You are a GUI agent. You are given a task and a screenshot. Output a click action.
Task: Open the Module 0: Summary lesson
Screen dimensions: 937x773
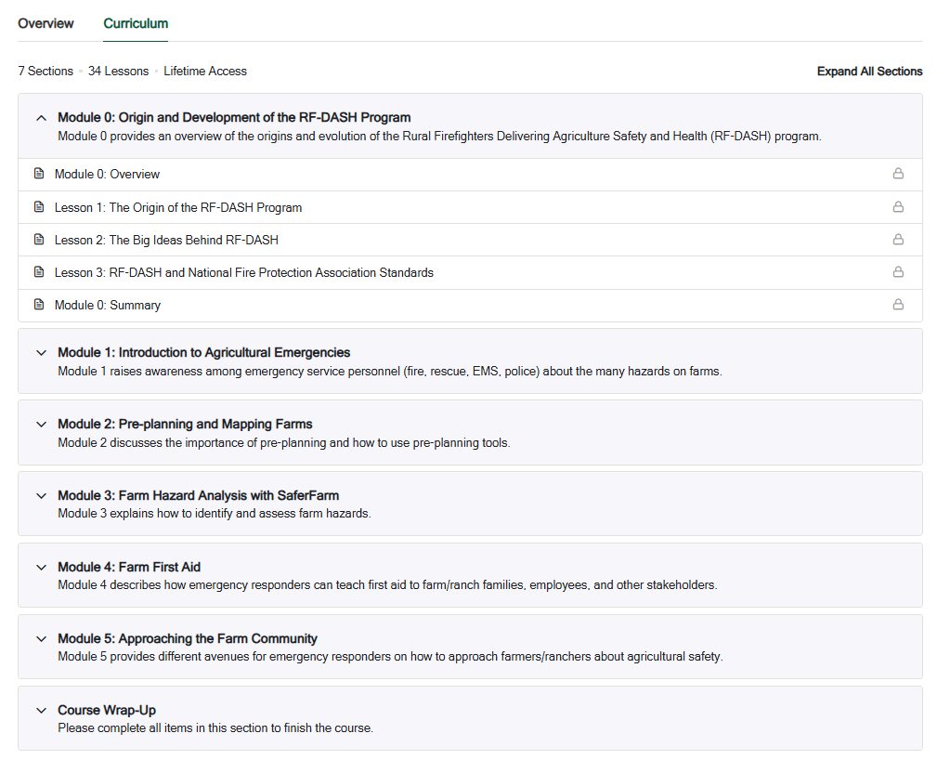click(107, 305)
